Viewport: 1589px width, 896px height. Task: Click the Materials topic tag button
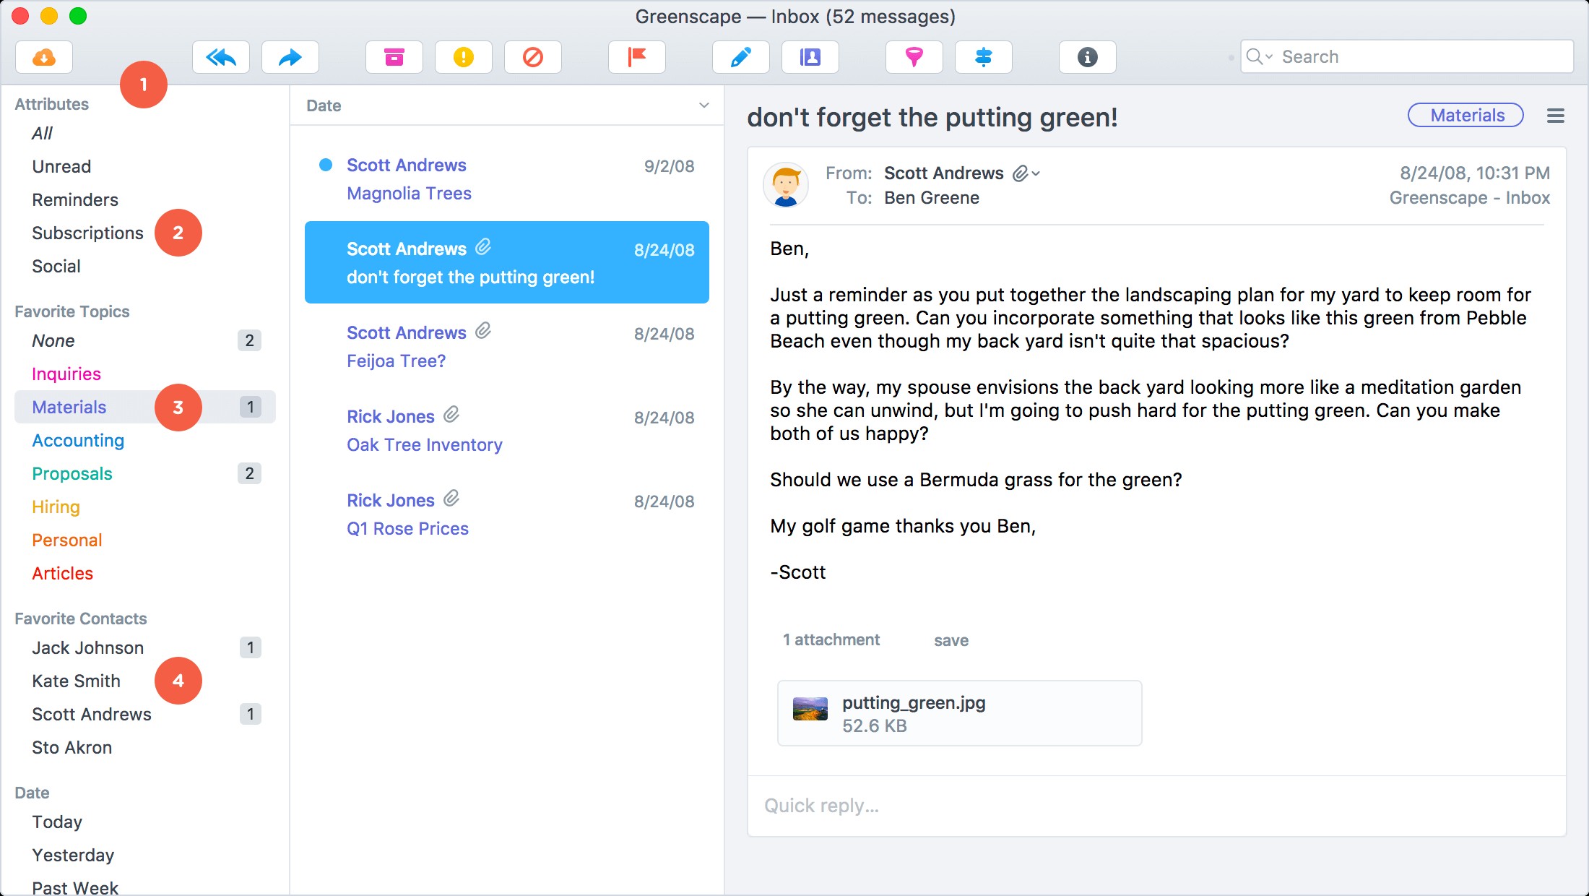point(1466,116)
